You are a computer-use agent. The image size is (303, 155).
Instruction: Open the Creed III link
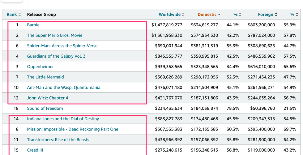tap(35, 150)
